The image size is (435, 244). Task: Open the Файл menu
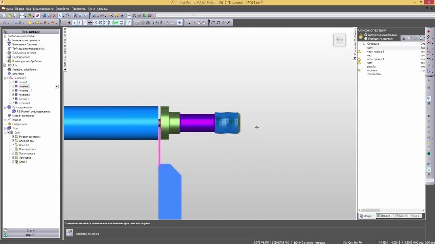9,9
